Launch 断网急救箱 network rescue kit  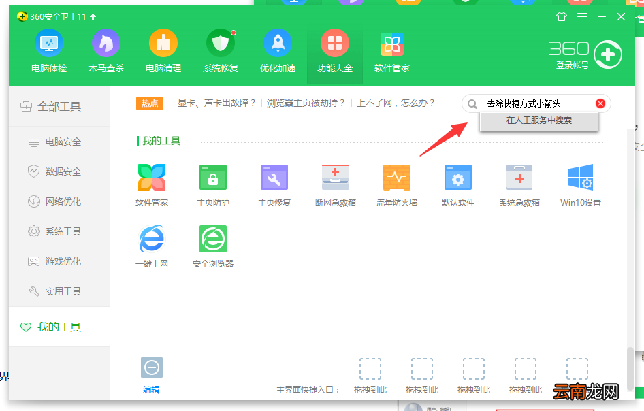pyautogui.click(x=335, y=185)
